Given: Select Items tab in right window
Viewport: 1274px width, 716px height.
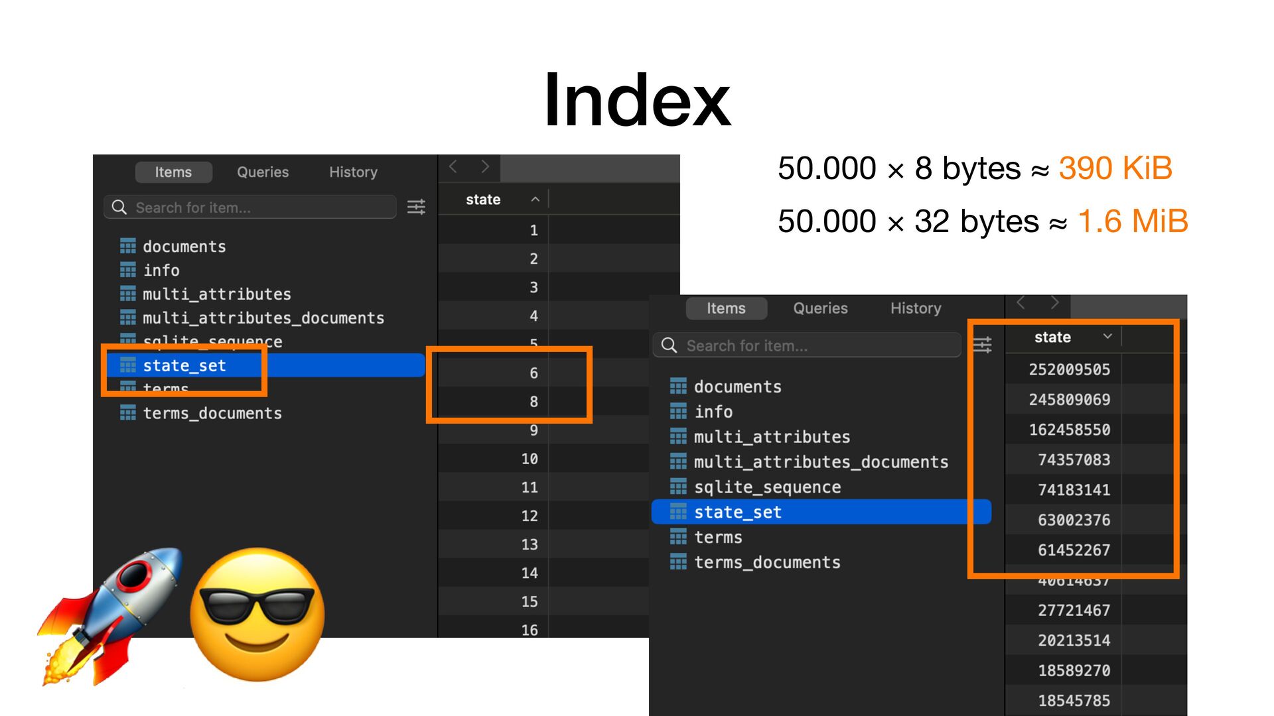Looking at the screenshot, I should click(x=726, y=308).
